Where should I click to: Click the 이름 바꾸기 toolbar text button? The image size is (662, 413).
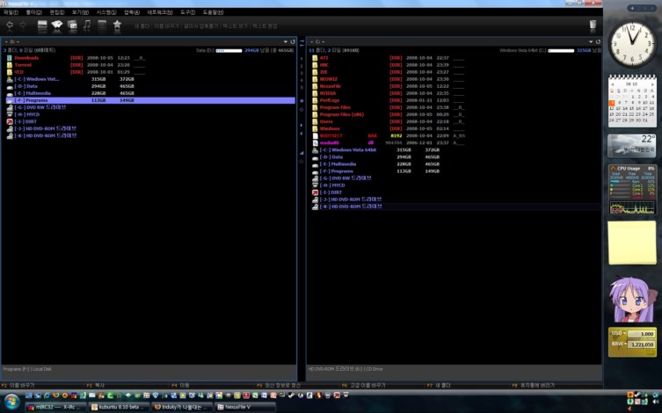point(167,26)
